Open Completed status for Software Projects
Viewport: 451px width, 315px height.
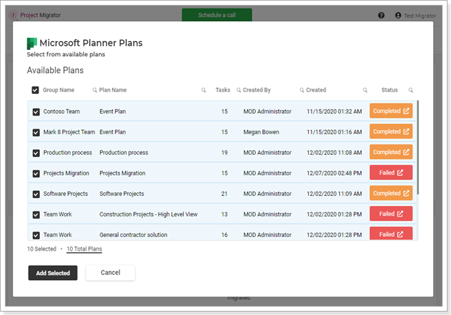point(391,193)
